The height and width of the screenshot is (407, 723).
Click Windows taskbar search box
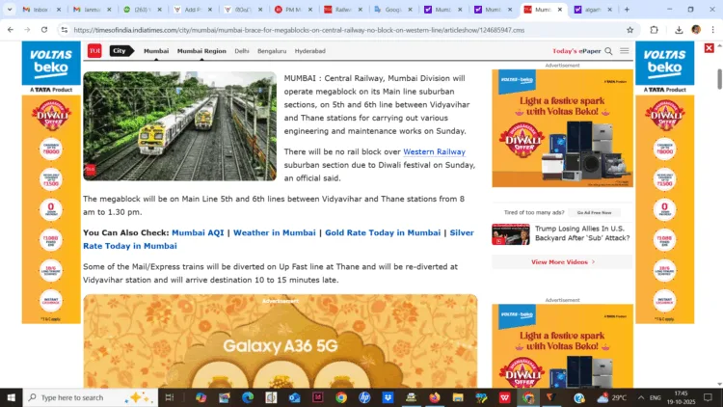tap(72, 397)
